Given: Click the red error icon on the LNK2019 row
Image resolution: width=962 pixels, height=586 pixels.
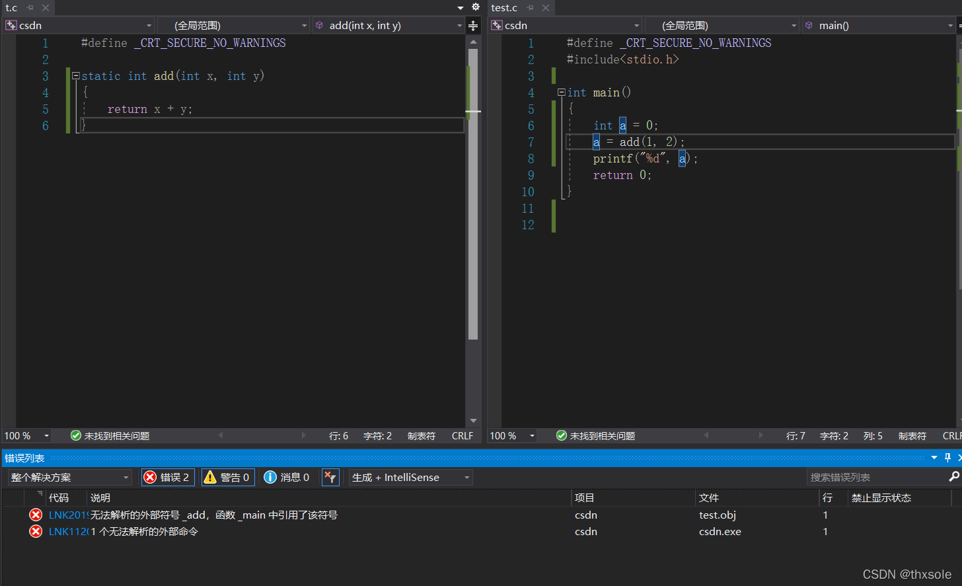Looking at the screenshot, I should point(36,515).
